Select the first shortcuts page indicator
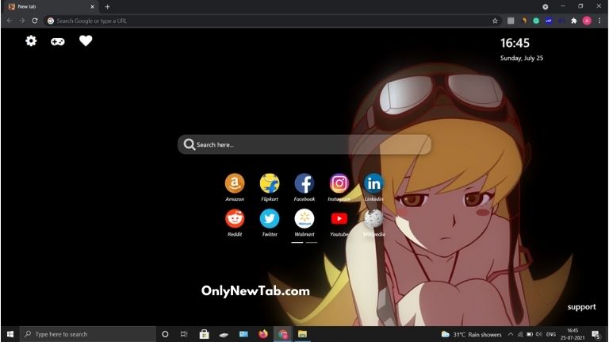The image size is (609, 342). [297, 242]
